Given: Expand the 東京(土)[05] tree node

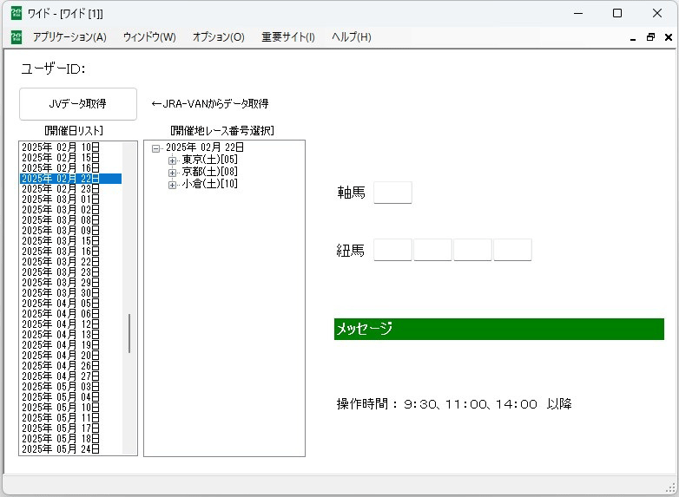Looking at the screenshot, I should point(172,160).
